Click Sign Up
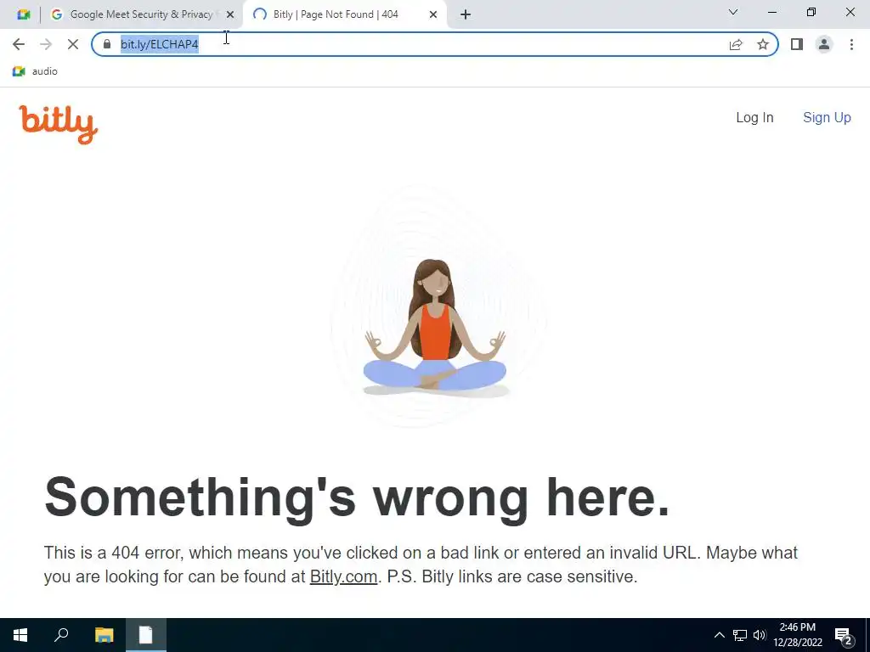 [x=827, y=117]
